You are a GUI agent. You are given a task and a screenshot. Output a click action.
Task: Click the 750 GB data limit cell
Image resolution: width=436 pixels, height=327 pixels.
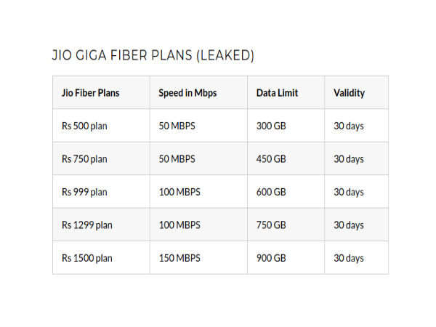point(271,225)
